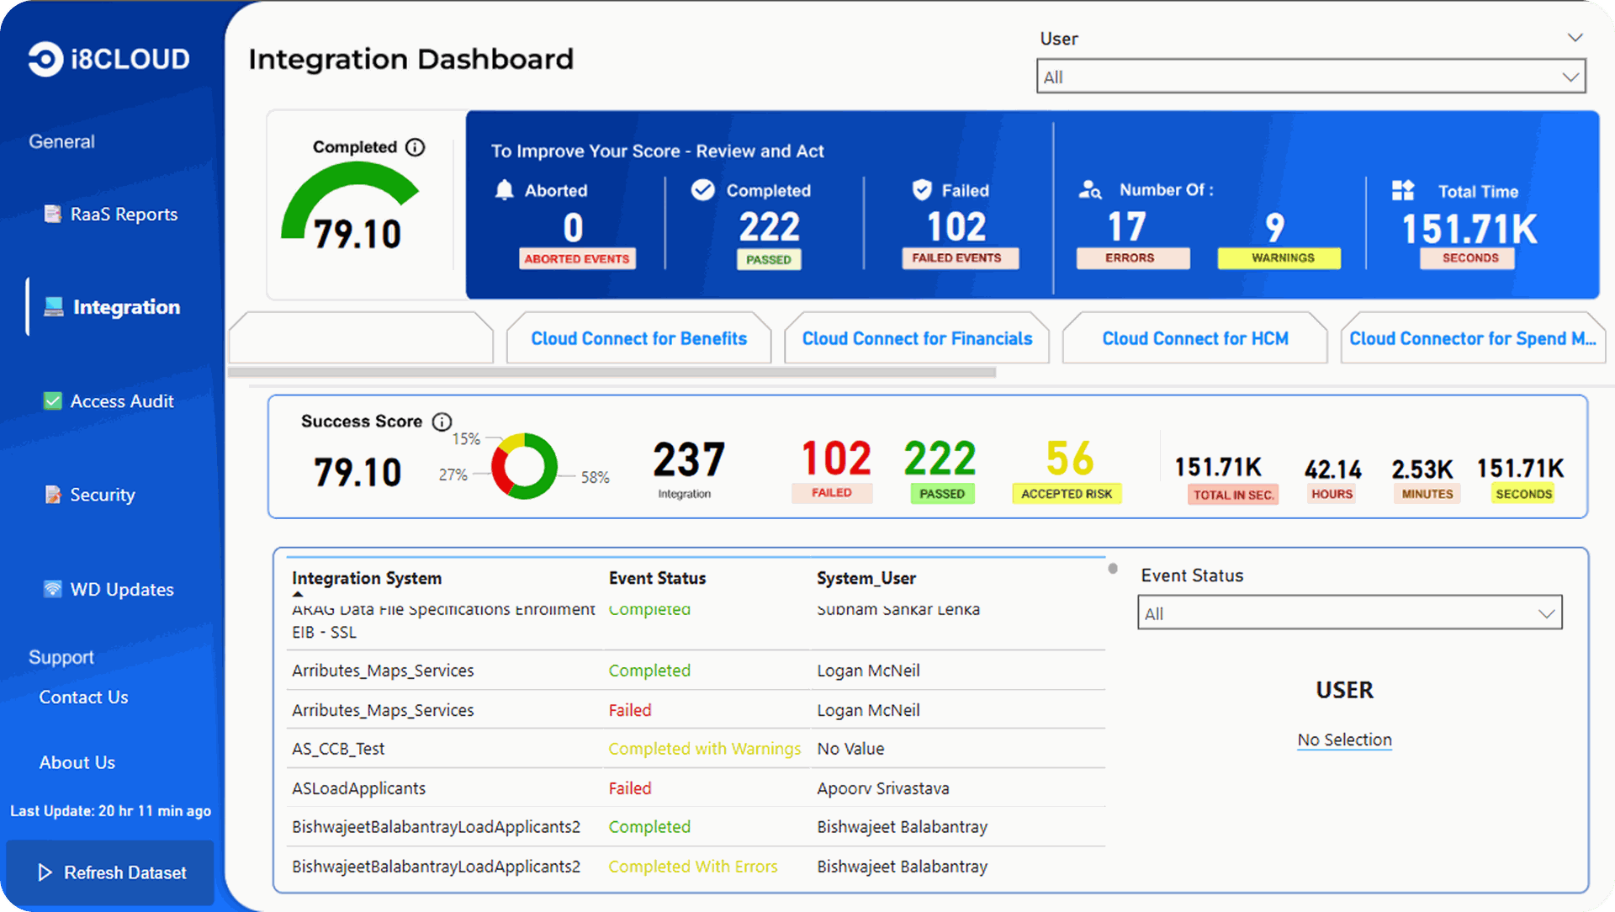1615x912 pixels.
Task: Click the Refresh Dataset button
Action: coord(110,872)
